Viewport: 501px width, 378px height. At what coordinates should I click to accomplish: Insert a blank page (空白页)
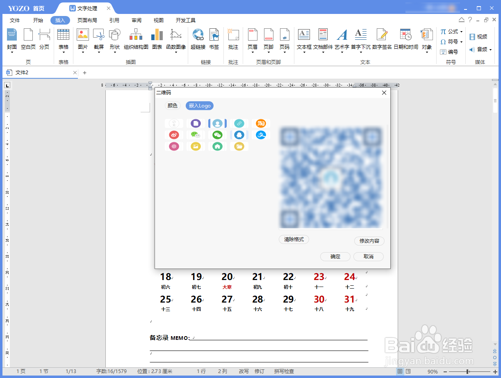[x=28, y=40]
